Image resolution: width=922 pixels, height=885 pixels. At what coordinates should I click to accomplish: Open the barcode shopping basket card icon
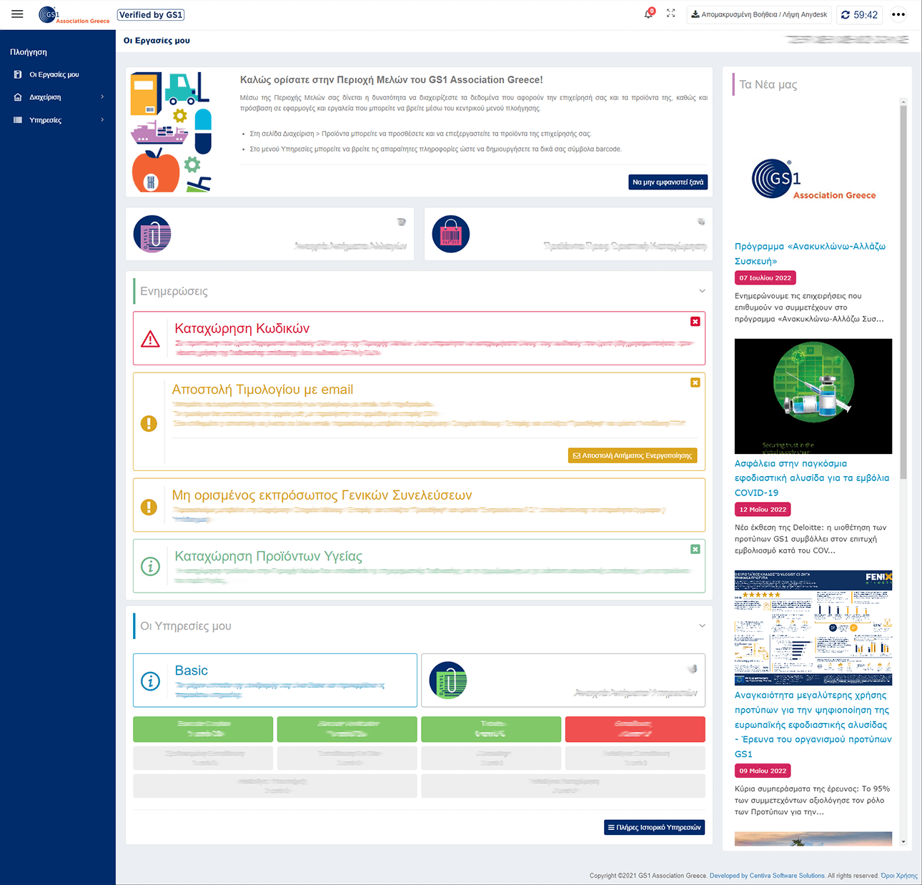tap(451, 234)
